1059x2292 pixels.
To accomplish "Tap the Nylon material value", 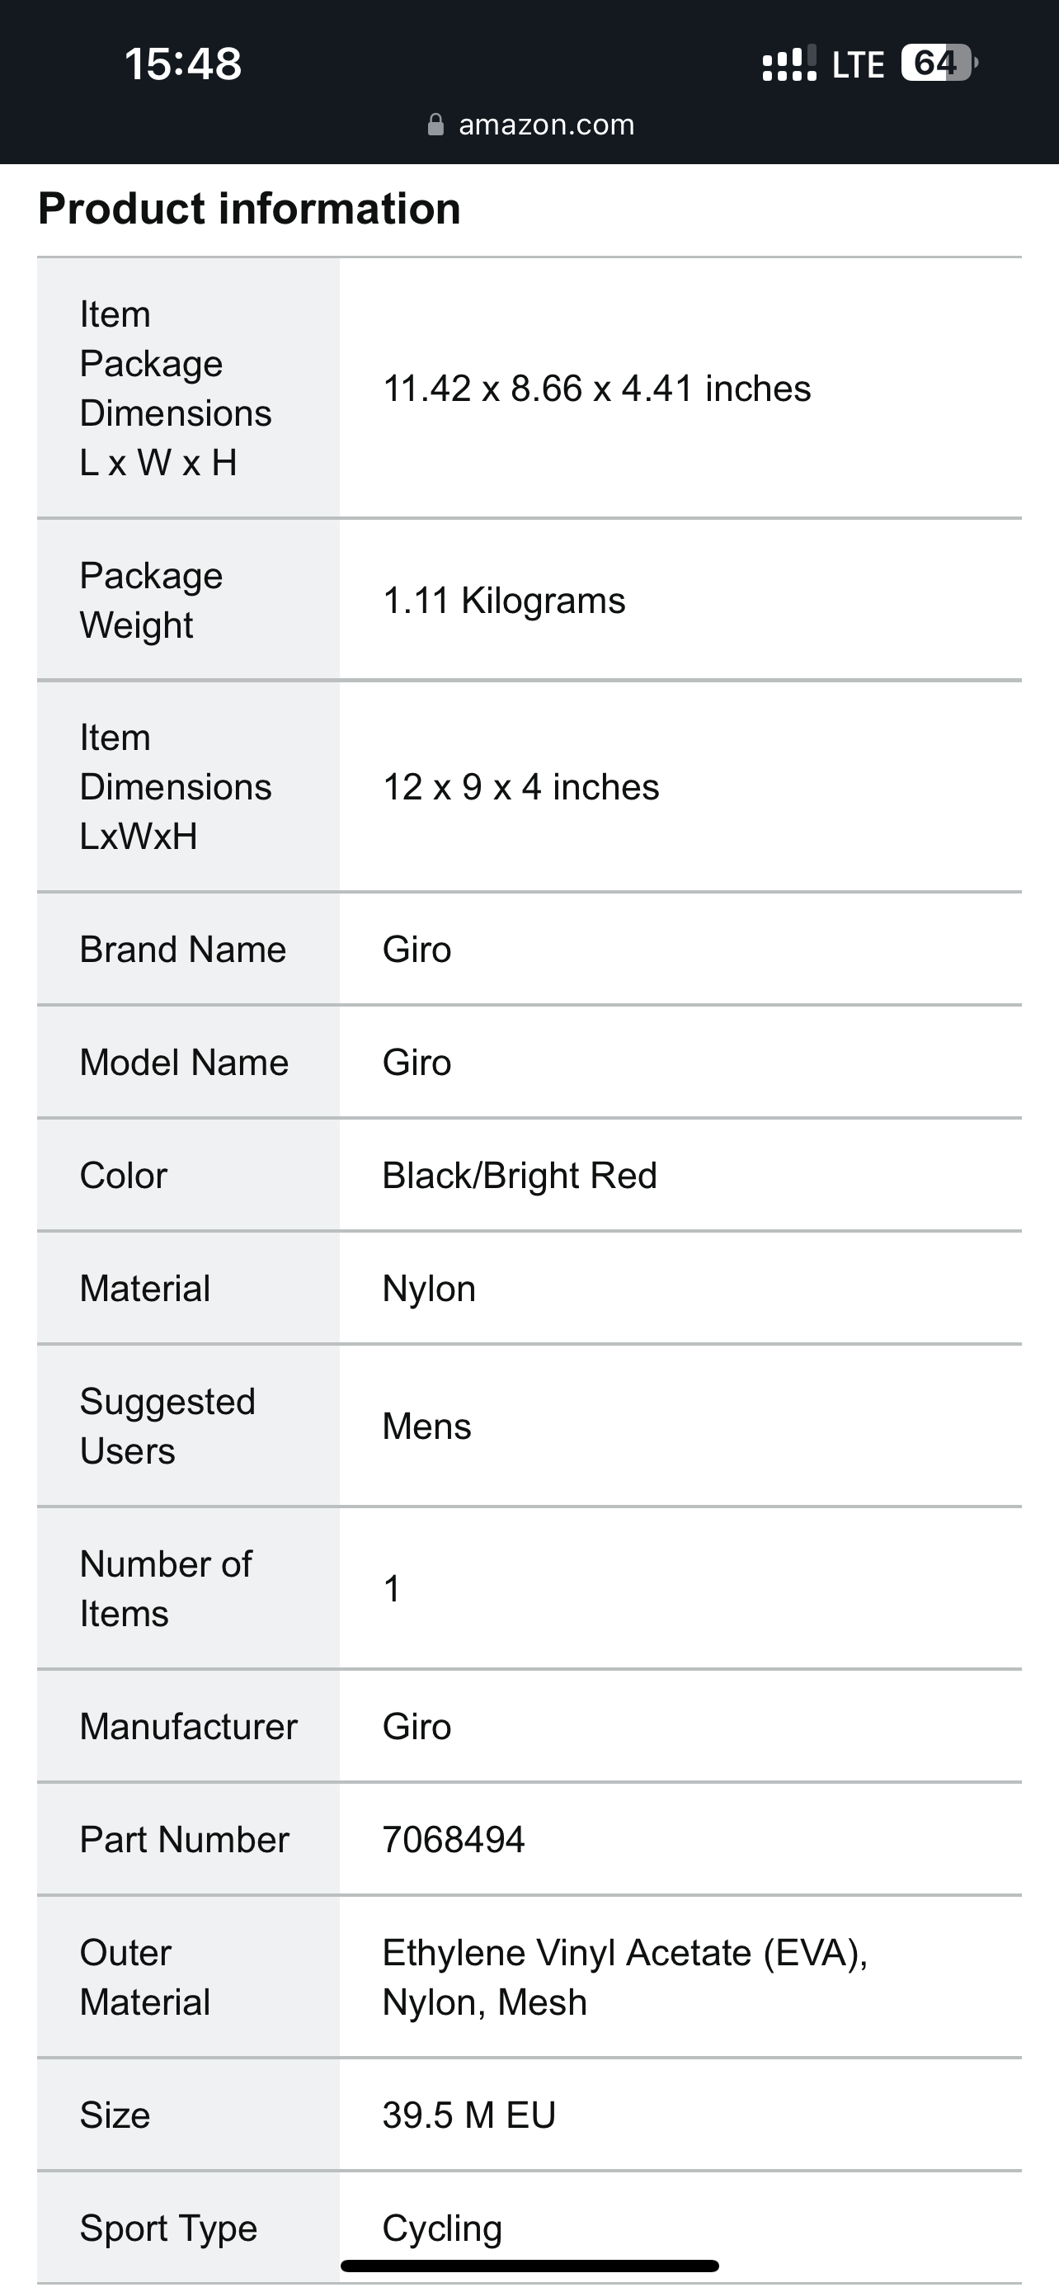I will [x=430, y=1290].
